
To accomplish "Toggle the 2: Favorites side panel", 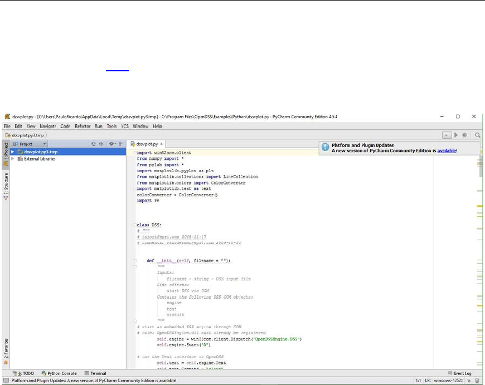I will tap(6, 350).
